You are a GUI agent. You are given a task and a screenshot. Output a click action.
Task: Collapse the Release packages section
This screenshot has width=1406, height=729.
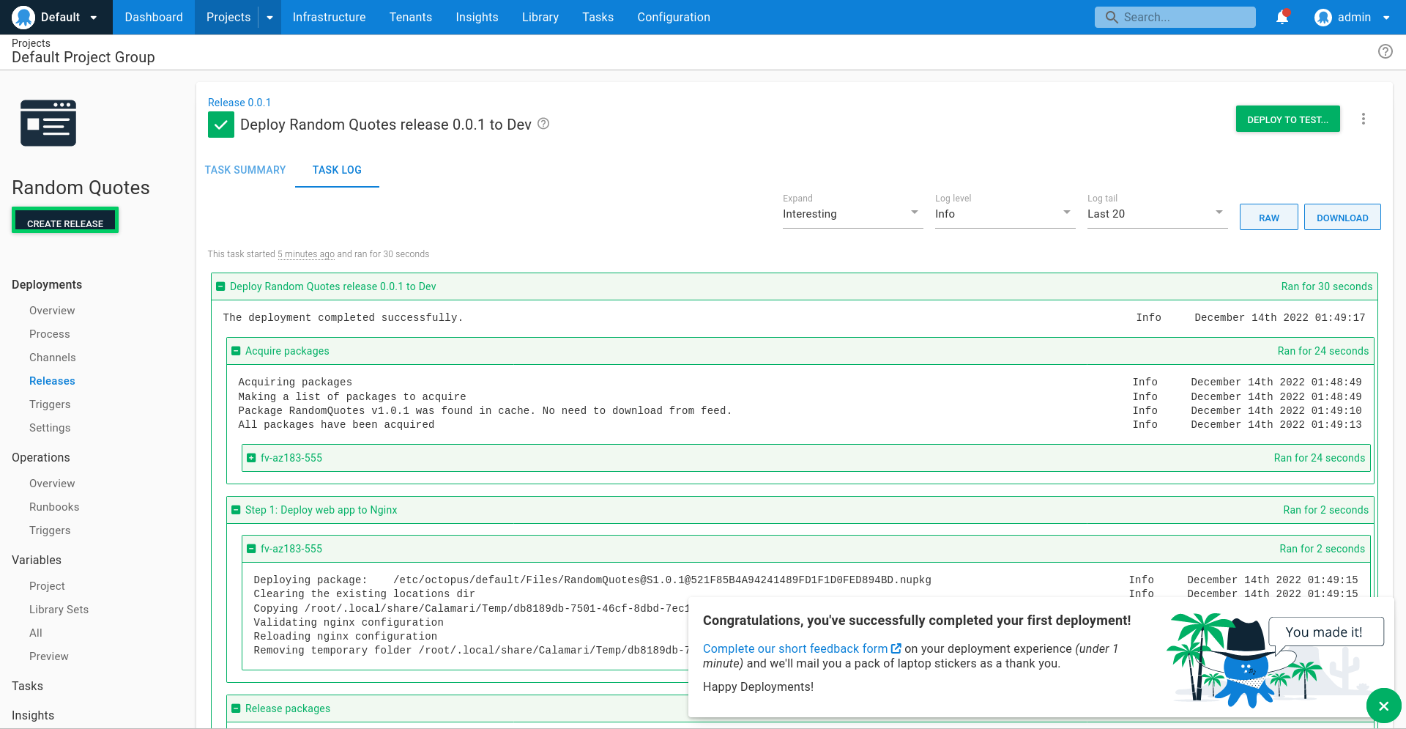pos(236,708)
